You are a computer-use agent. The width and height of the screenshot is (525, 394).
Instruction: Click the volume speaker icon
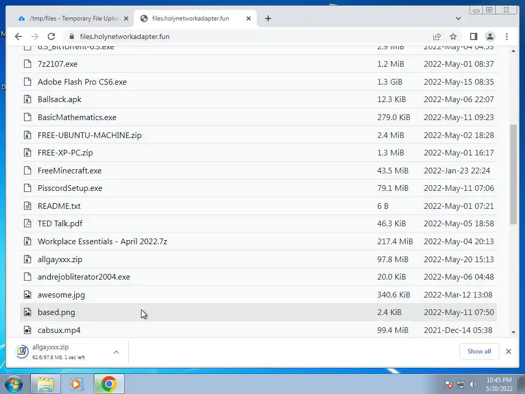473,384
